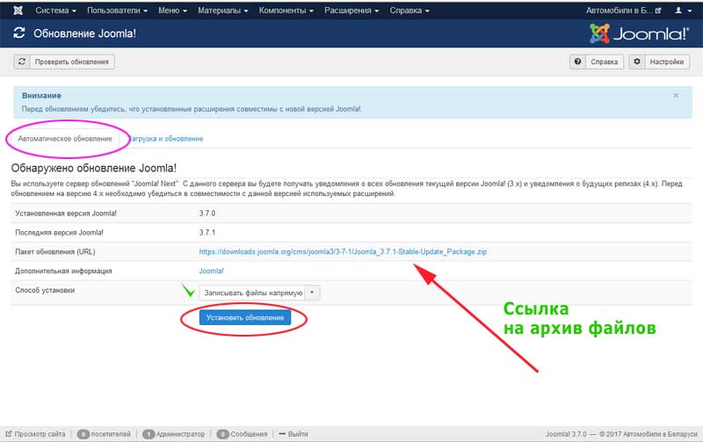Open the Записывать файлы напрямую dropdown
Viewport: 703px width, 442px height.
[x=259, y=293]
